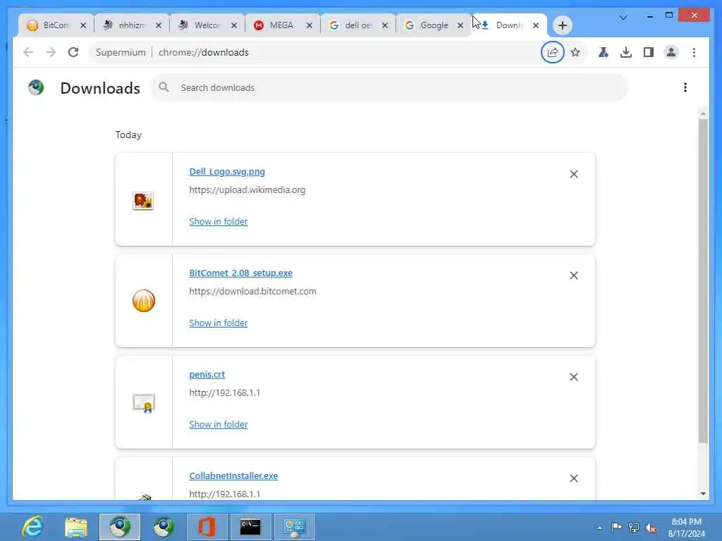Open the labs flask icon in toolbar
The image size is (722, 541).
coord(604,52)
